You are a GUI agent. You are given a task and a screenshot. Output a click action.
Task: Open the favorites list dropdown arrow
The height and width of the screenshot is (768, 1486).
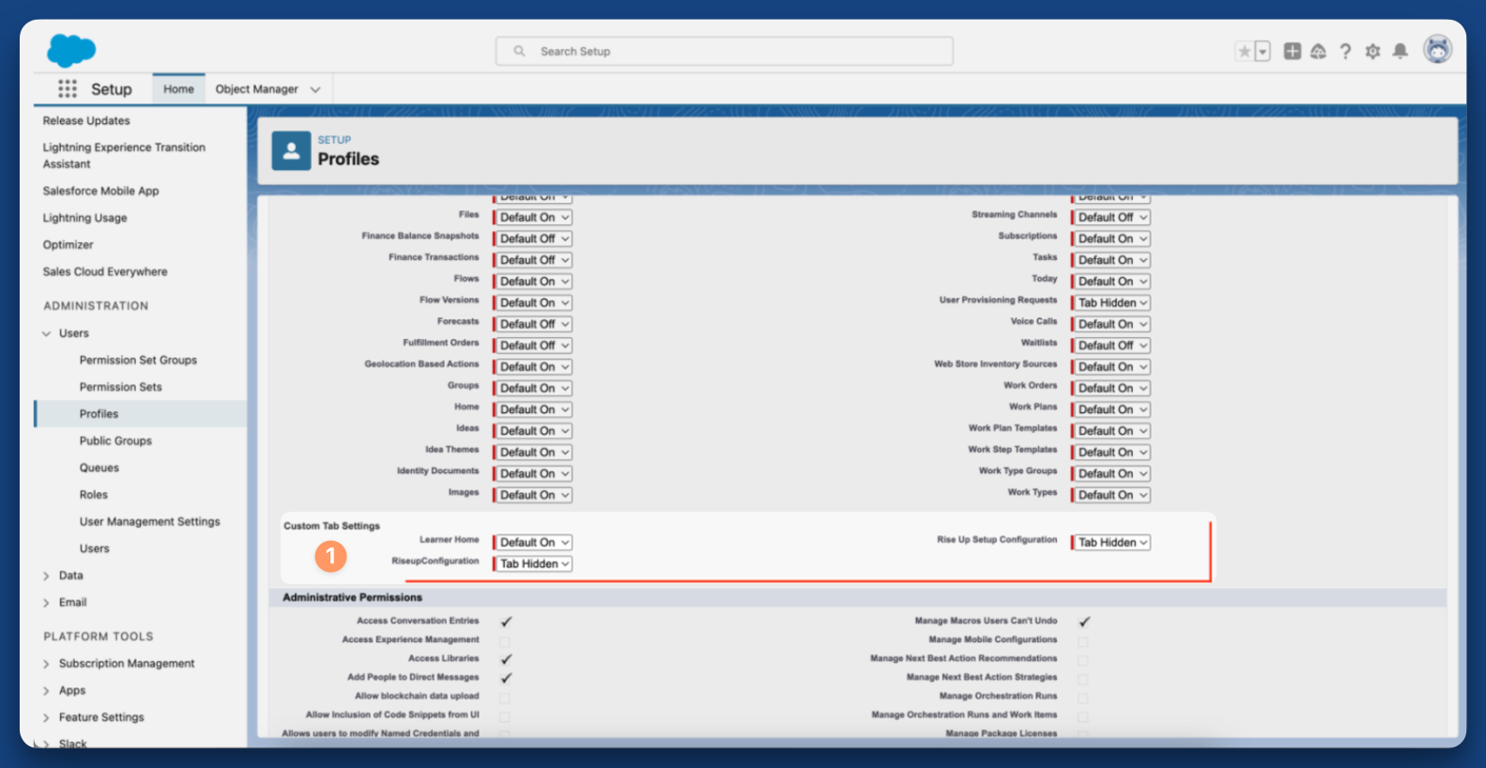(1263, 52)
